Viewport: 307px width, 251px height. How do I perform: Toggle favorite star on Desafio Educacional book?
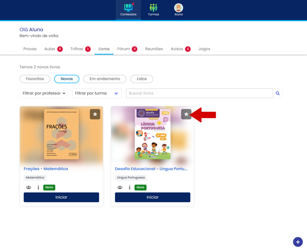(186, 114)
